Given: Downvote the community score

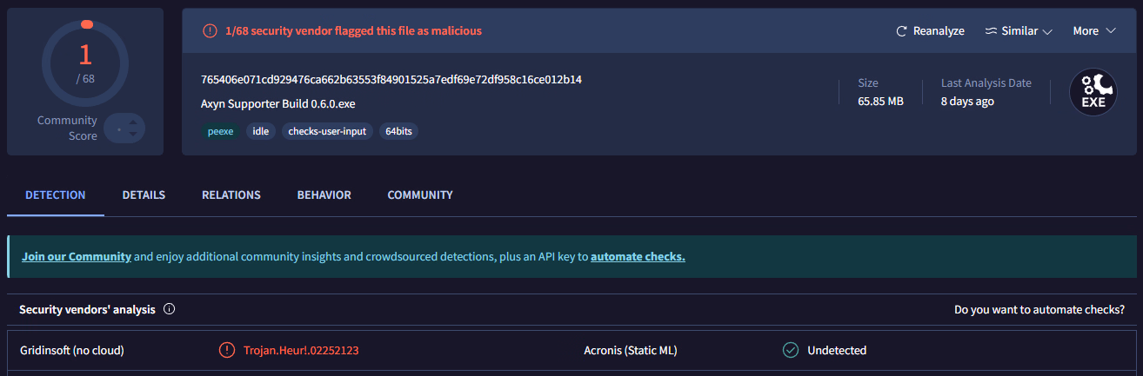Looking at the screenshot, I should click(x=132, y=135).
